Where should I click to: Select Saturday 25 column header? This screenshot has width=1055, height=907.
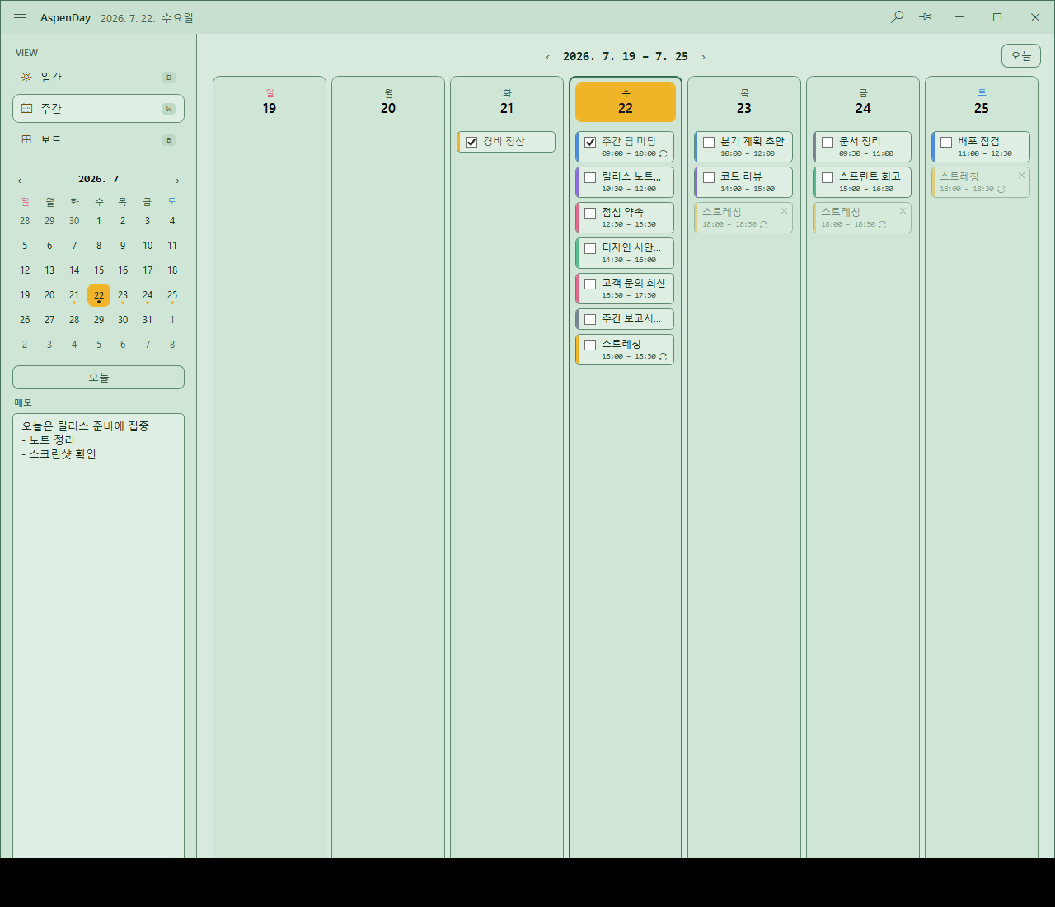coord(982,102)
